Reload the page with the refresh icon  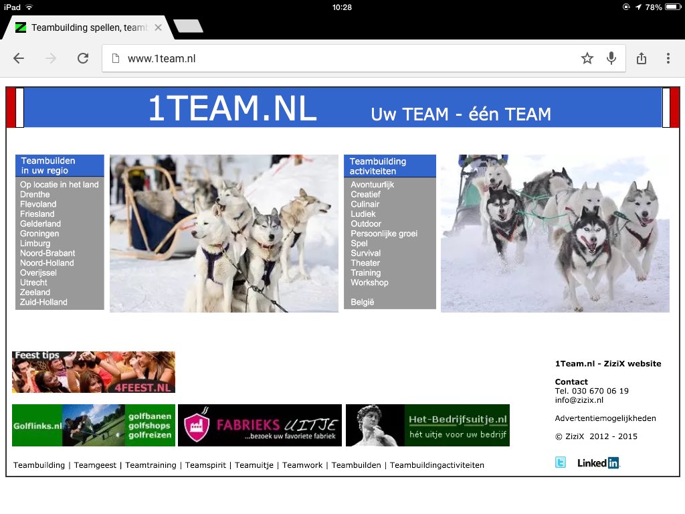pyautogui.click(x=82, y=58)
